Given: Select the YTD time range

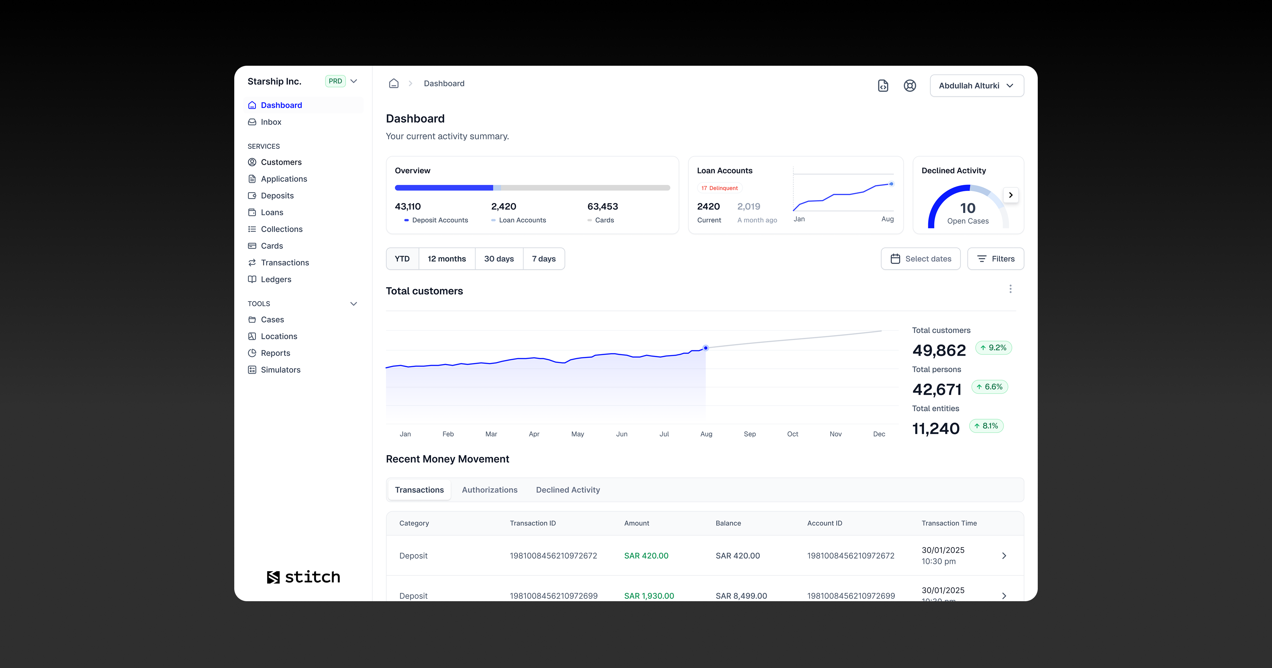Looking at the screenshot, I should 402,259.
